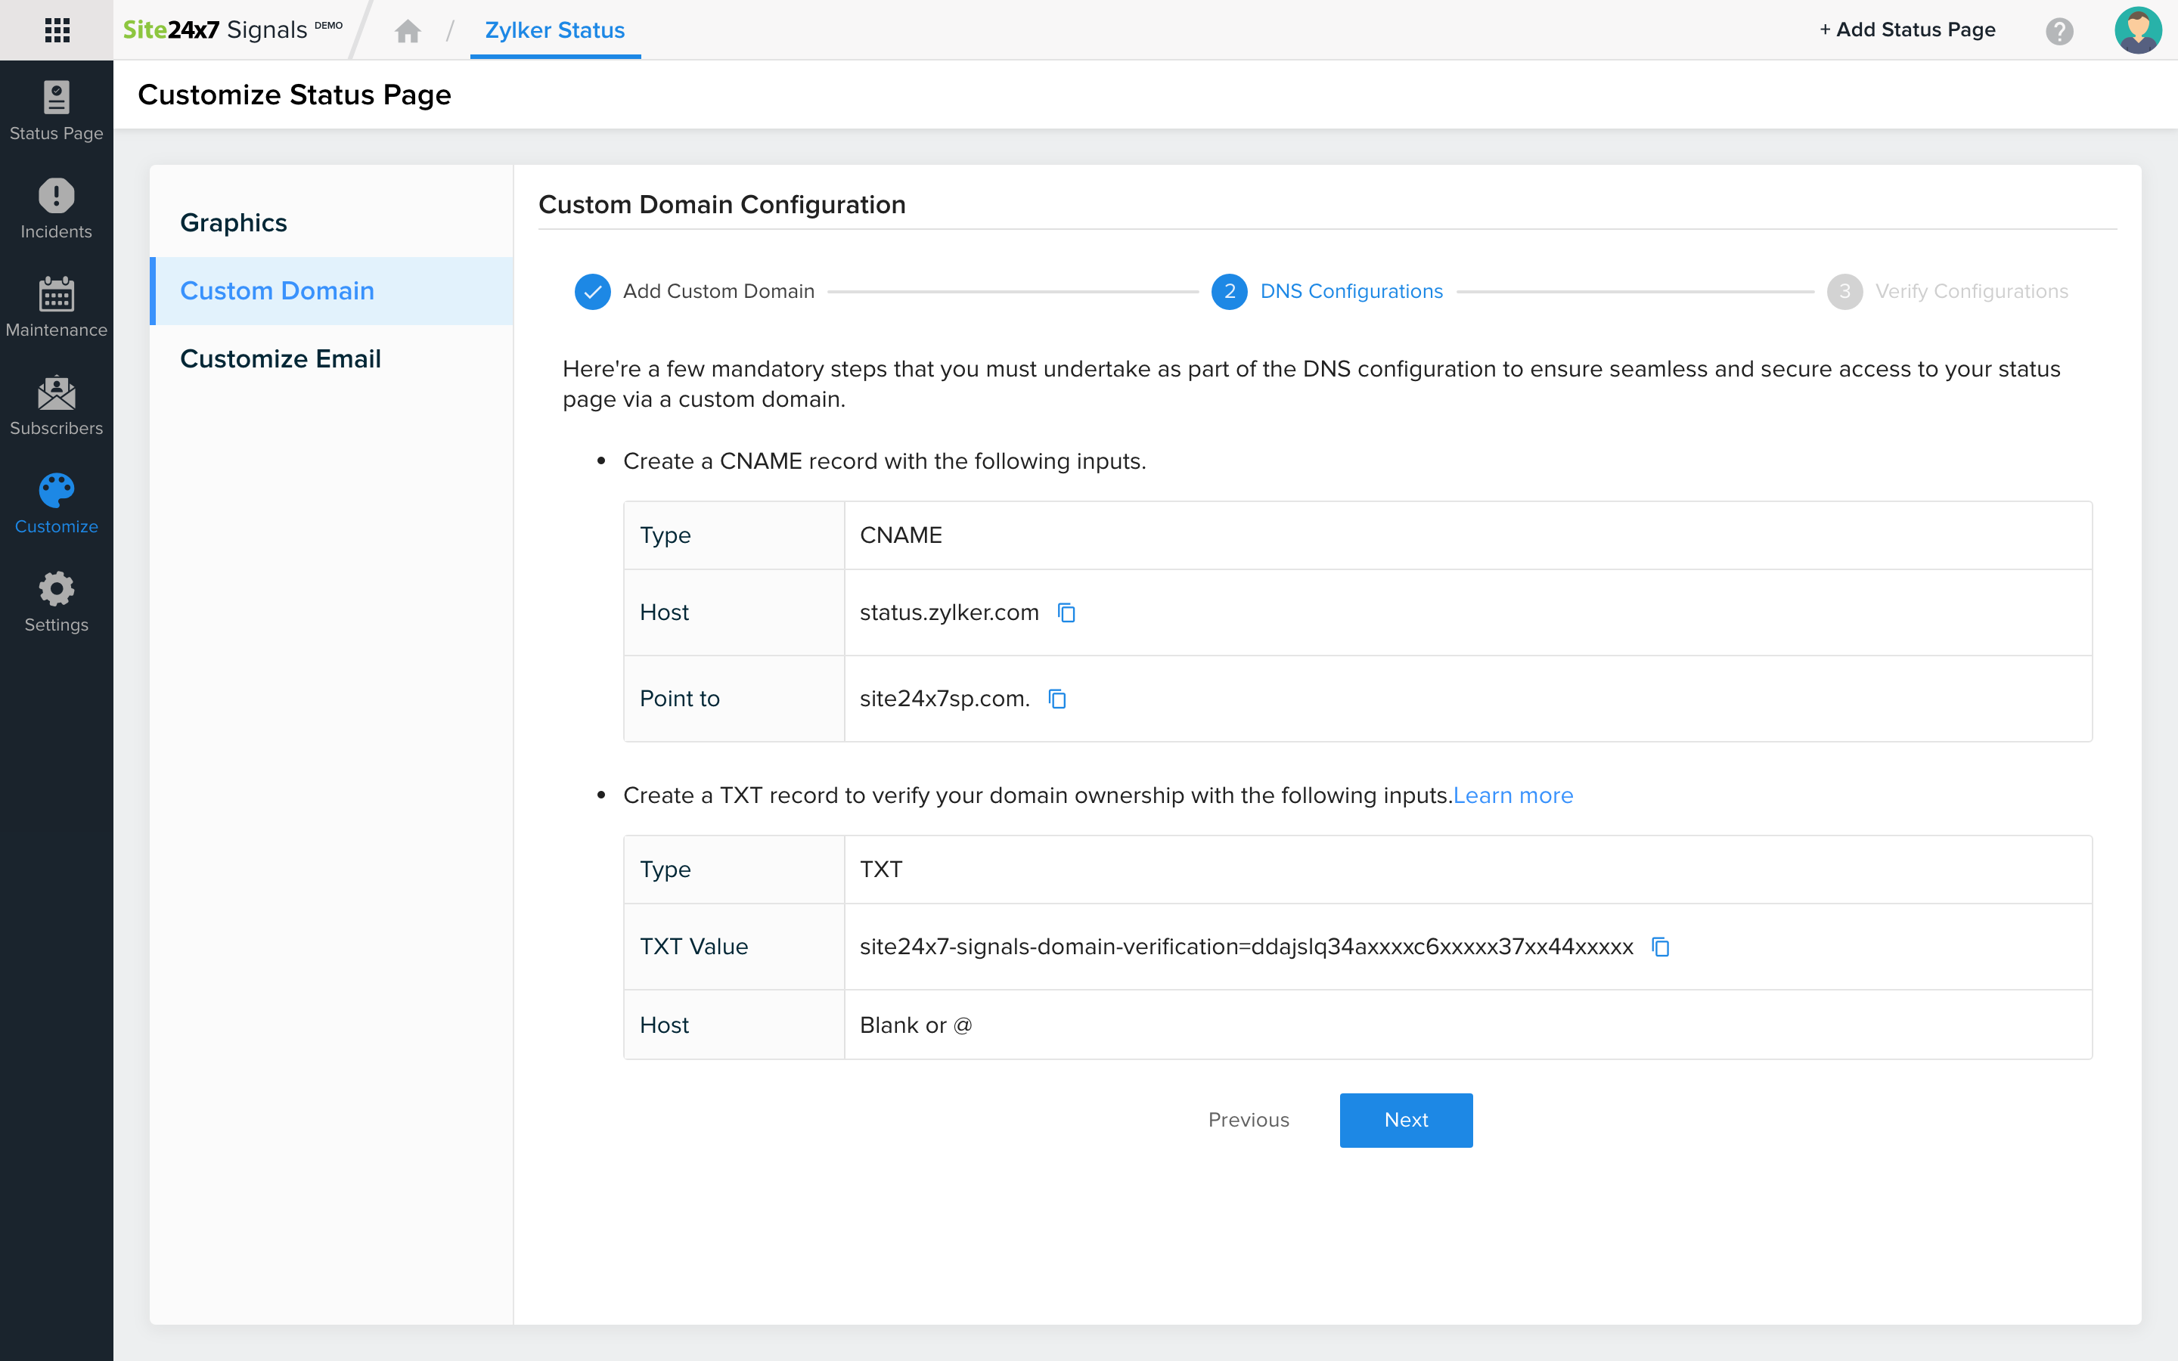
Task: Copy the site24x7sp.com. Point to value
Action: pyautogui.click(x=1057, y=699)
